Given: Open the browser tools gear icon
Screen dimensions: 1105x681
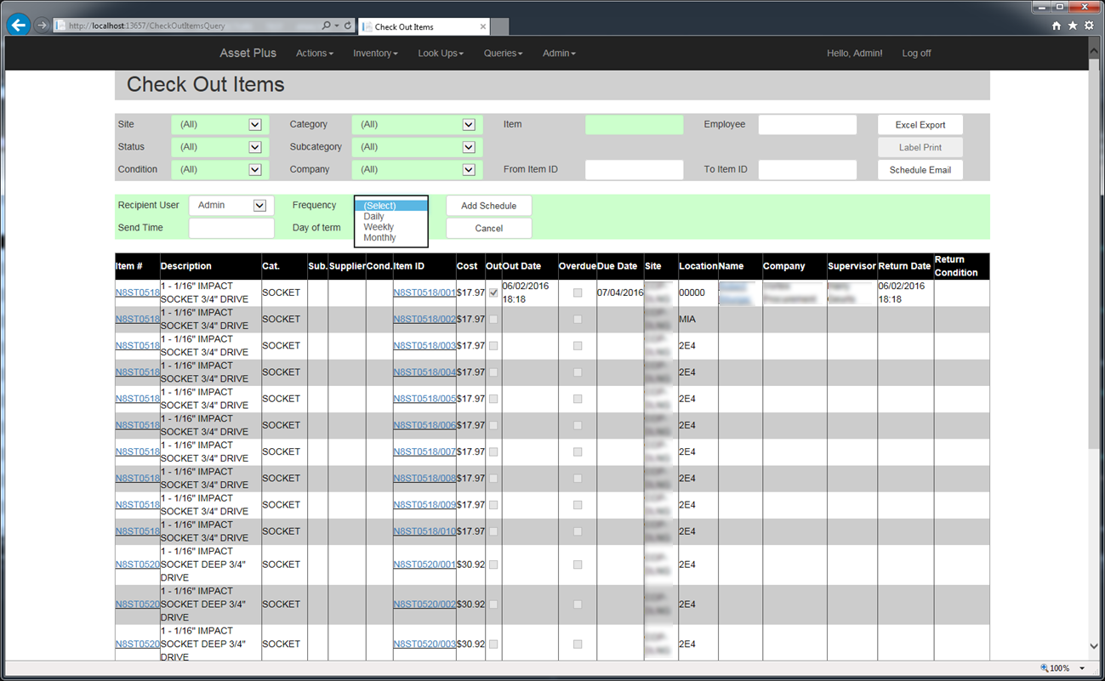Looking at the screenshot, I should pyautogui.click(x=1089, y=26).
